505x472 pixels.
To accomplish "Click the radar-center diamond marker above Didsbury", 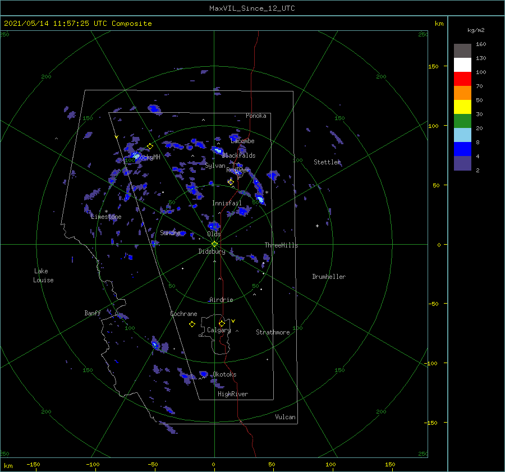I will point(214,244).
